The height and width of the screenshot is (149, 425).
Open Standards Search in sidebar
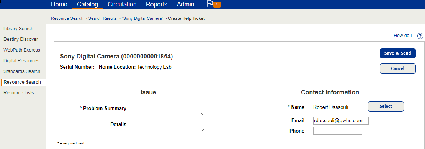click(x=22, y=71)
